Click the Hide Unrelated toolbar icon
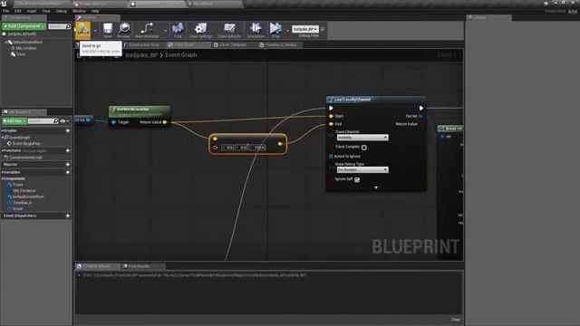This screenshot has width=580, height=326. tap(147, 30)
